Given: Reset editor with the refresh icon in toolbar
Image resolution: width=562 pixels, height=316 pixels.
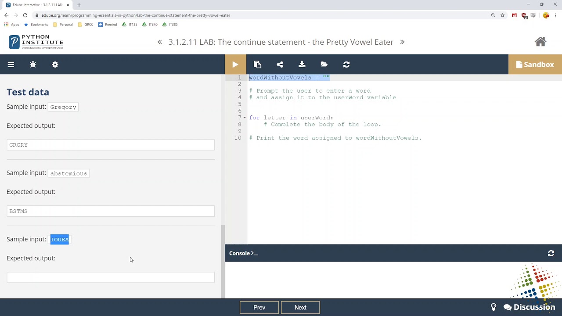Looking at the screenshot, I should [346, 65].
